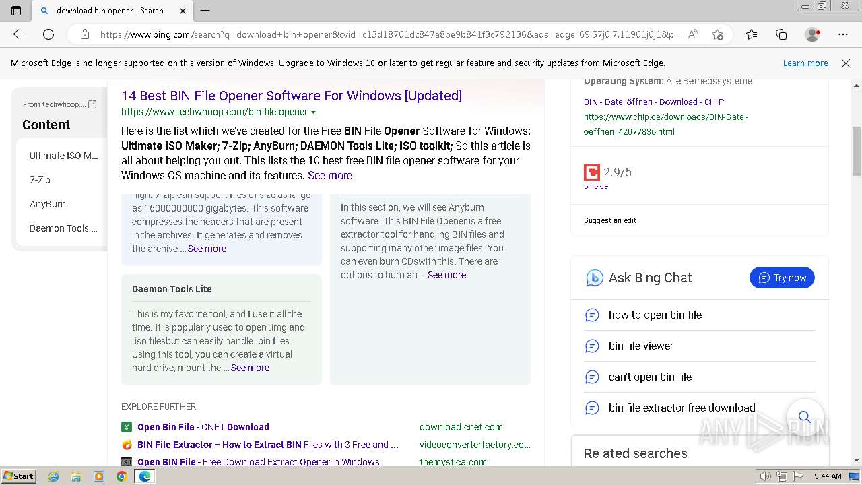The image size is (862, 485).
Task: Click the vertical scrollbar thumb
Action: pyautogui.click(x=857, y=151)
